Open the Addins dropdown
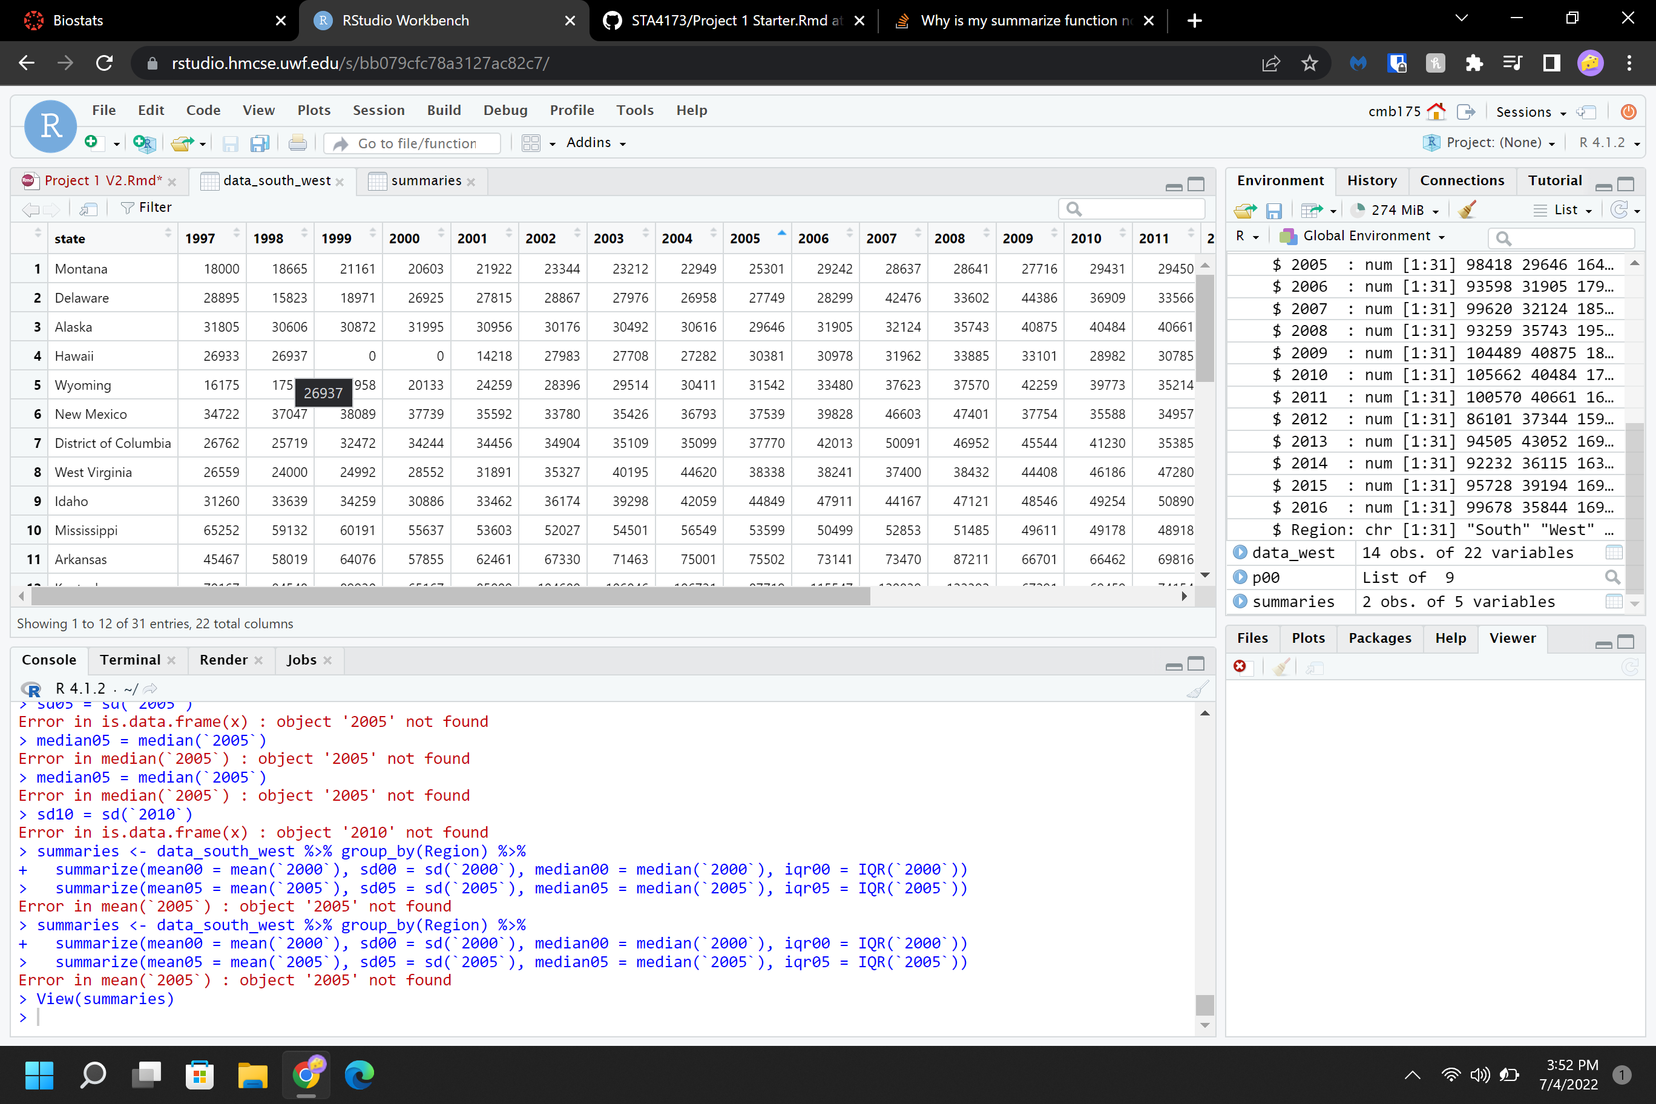The height and width of the screenshot is (1104, 1656). coord(596,143)
